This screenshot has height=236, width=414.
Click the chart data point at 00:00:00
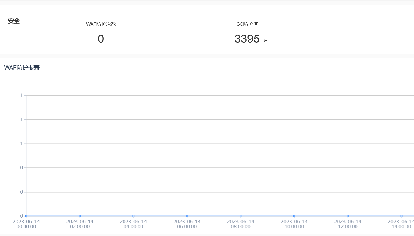point(26,216)
